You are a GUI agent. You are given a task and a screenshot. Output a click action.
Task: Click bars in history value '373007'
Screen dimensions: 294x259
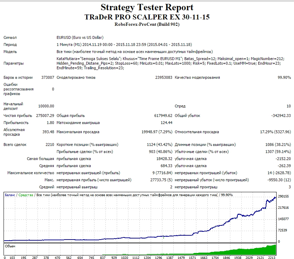(48, 77)
